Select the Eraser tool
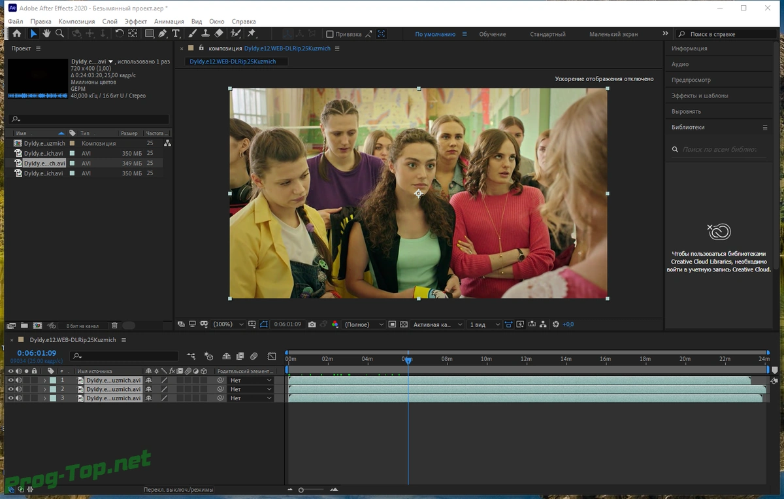 coord(219,33)
